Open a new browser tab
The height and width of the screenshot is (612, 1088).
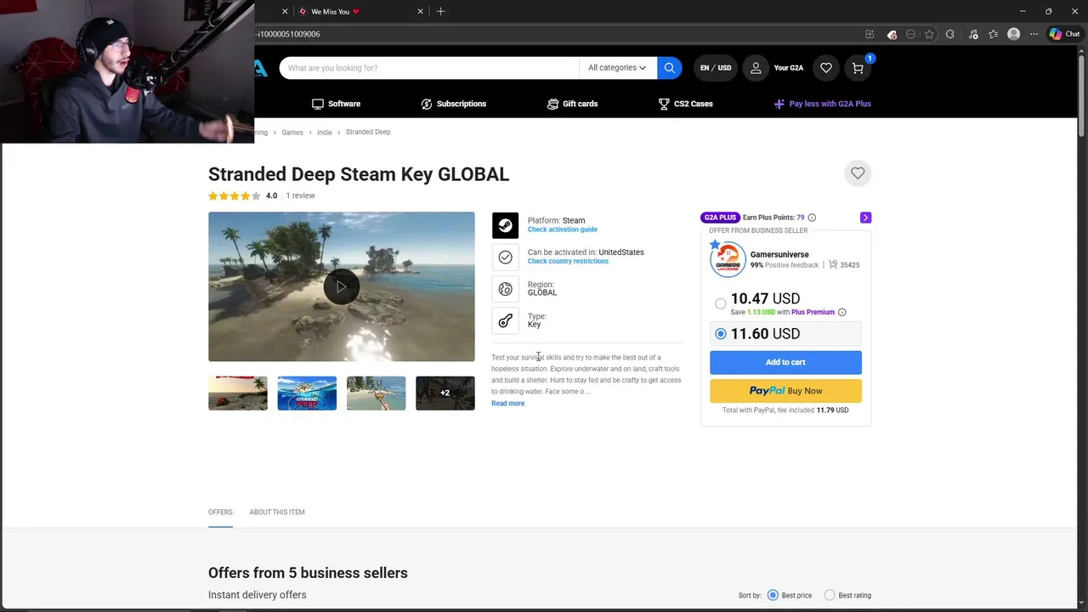pyautogui.click(x=440, y=11)
